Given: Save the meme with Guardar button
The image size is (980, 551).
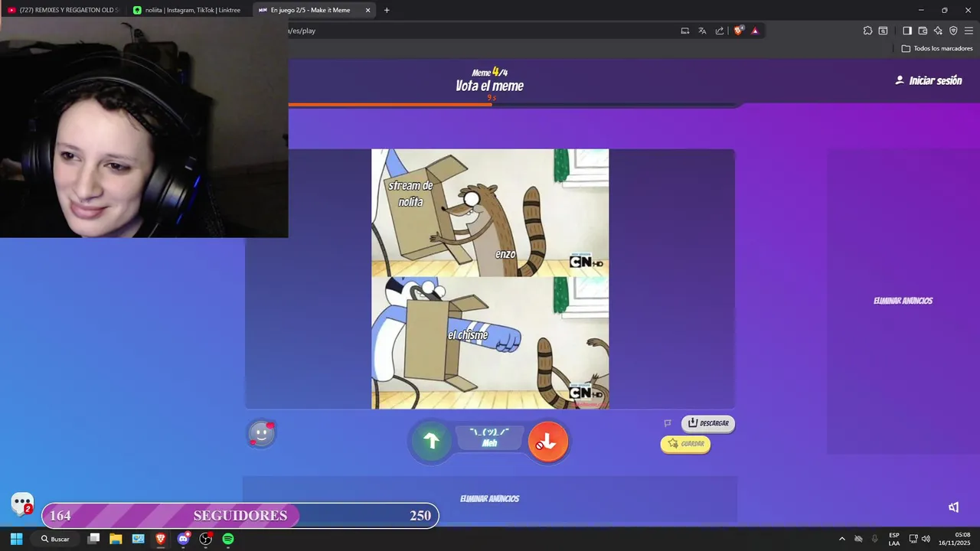Looking at the screenshot, I should point(685,444).
